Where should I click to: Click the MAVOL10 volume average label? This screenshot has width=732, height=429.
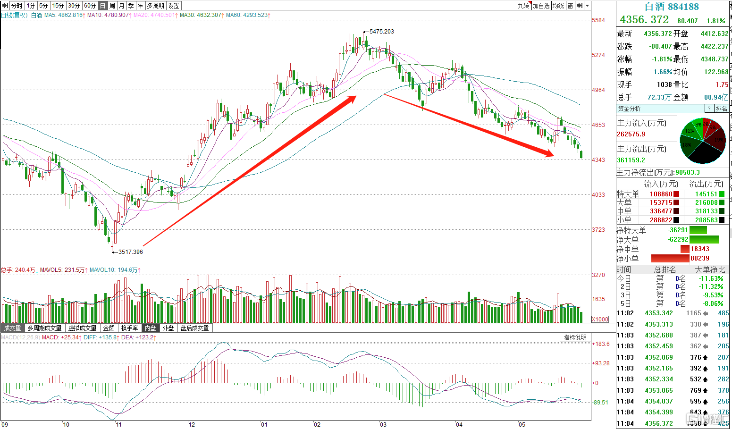coord(115,270)
